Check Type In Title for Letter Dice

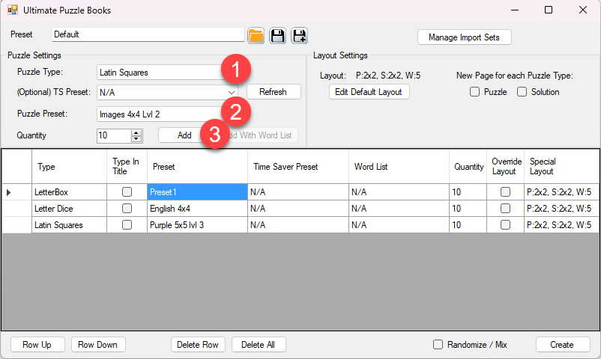pyautogui.click(x=127, y=209)
